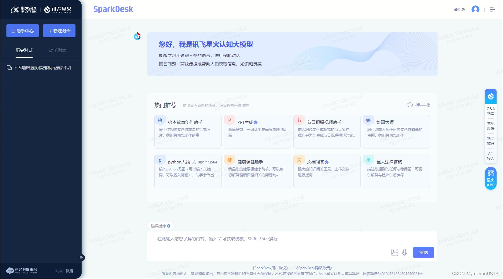Image resolution: width=503 pixels, height=279 pixels.
Task: Open Q&A指南 from the right sidebar
Action: point(490,111)
